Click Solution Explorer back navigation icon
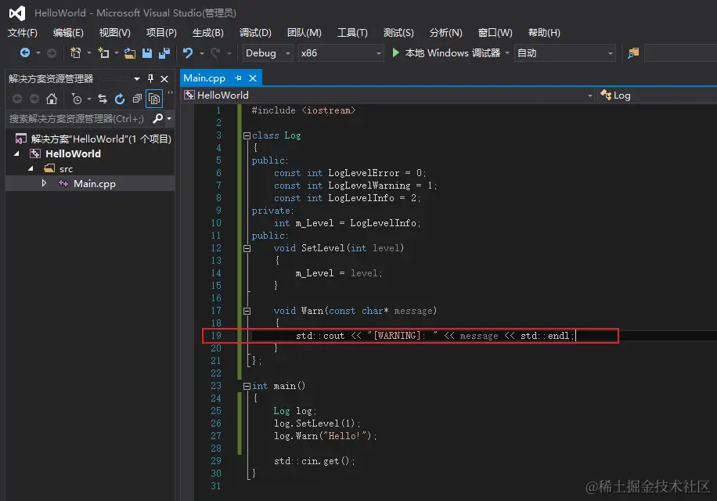The width and height of the screenshot is (717, 501). pos(17,99)
